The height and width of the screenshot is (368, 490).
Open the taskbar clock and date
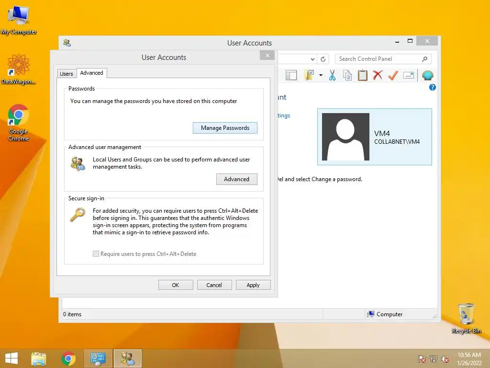469,359
